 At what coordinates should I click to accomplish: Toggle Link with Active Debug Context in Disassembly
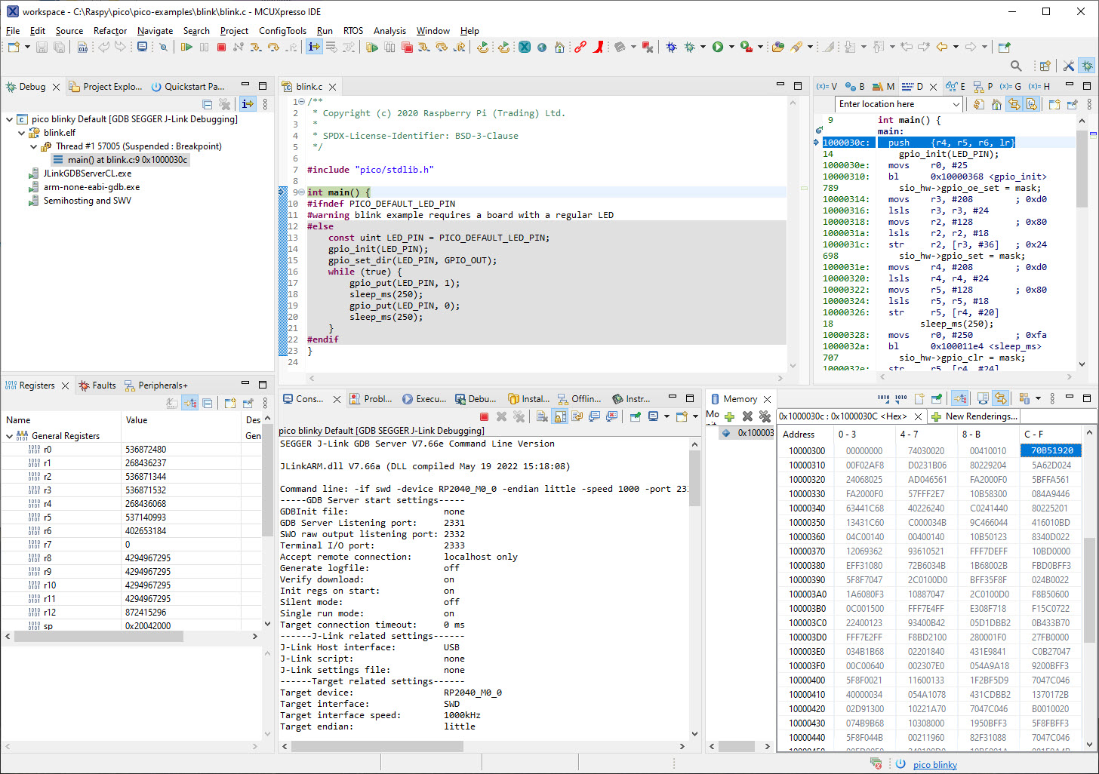pyautogui.click(x=1014, y=105)
